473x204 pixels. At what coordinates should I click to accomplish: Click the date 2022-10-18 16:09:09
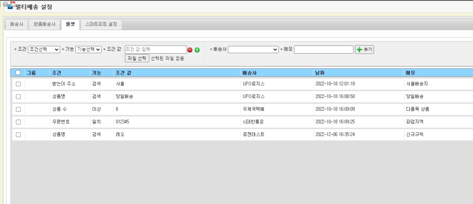coord(335,109)
